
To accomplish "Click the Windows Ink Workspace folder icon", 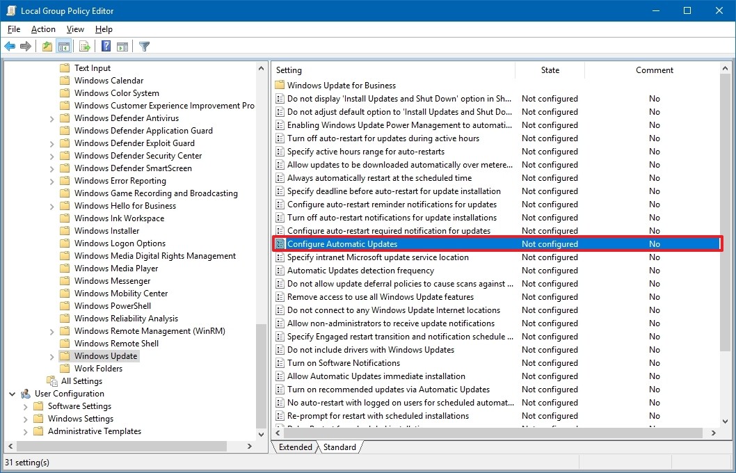I will tap(65, 218).
